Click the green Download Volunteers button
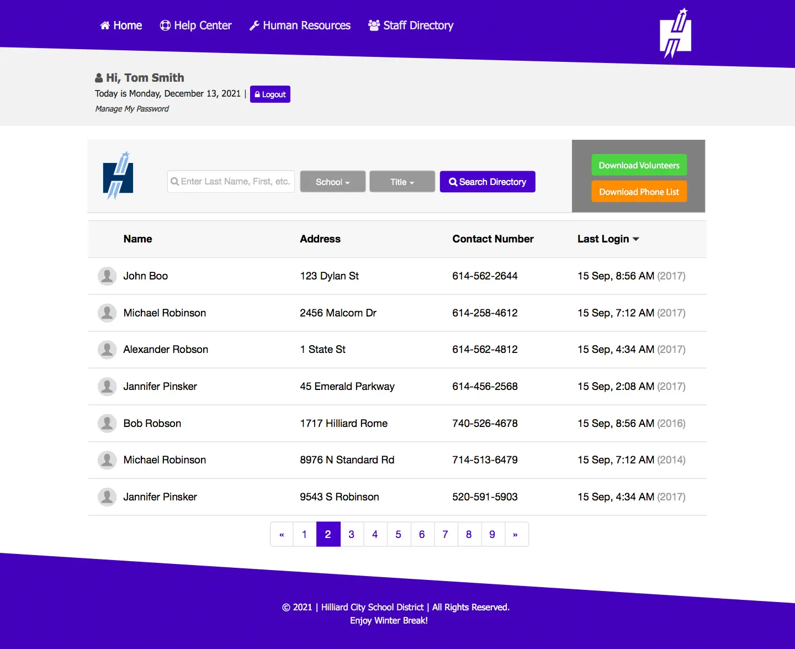This screenshot has width=795, height=649. coord(639,165)
